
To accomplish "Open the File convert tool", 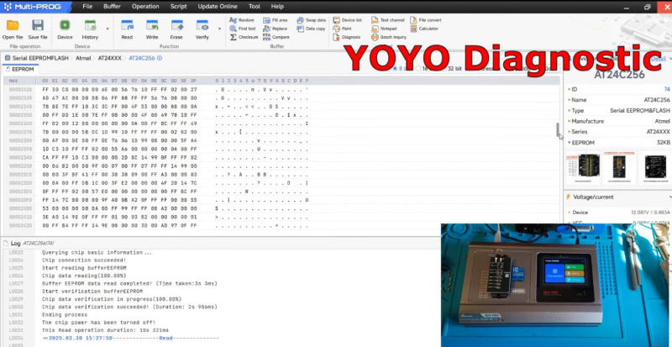I will (x=426, y=20).
